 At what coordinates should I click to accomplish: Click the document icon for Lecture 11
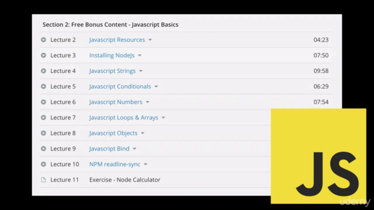pos(43,180)
